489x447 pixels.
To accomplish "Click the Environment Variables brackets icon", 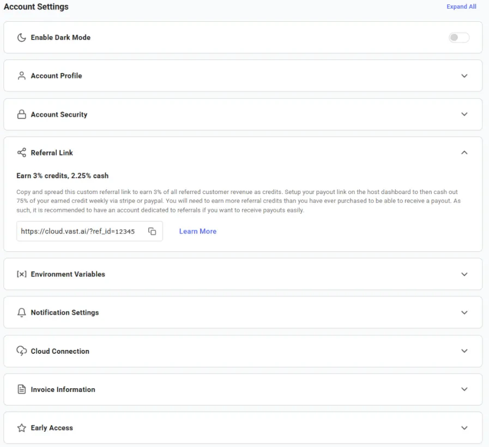I will click(21, 274).
